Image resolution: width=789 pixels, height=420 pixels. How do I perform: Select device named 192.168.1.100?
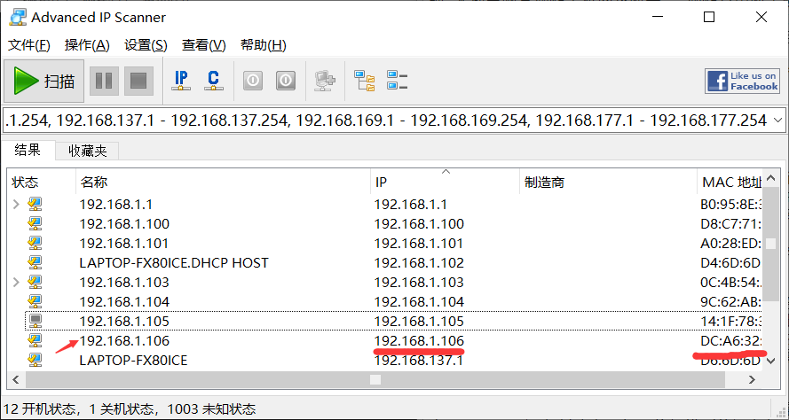(x=124, y=223)
